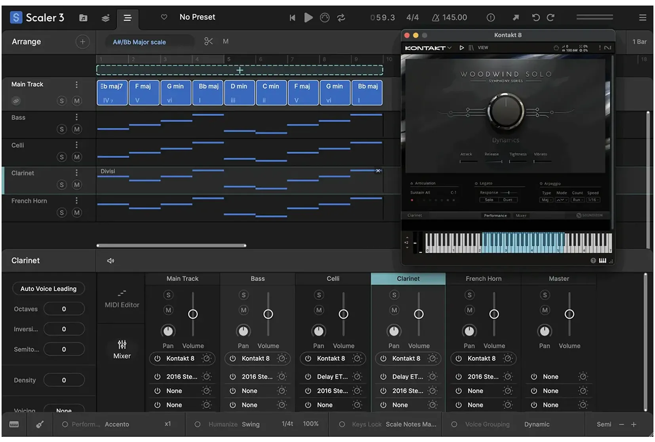This screenshot has height=442, width=655.
Task: Adjust the Main Track volume fader
Action: (x=193, y=314)
